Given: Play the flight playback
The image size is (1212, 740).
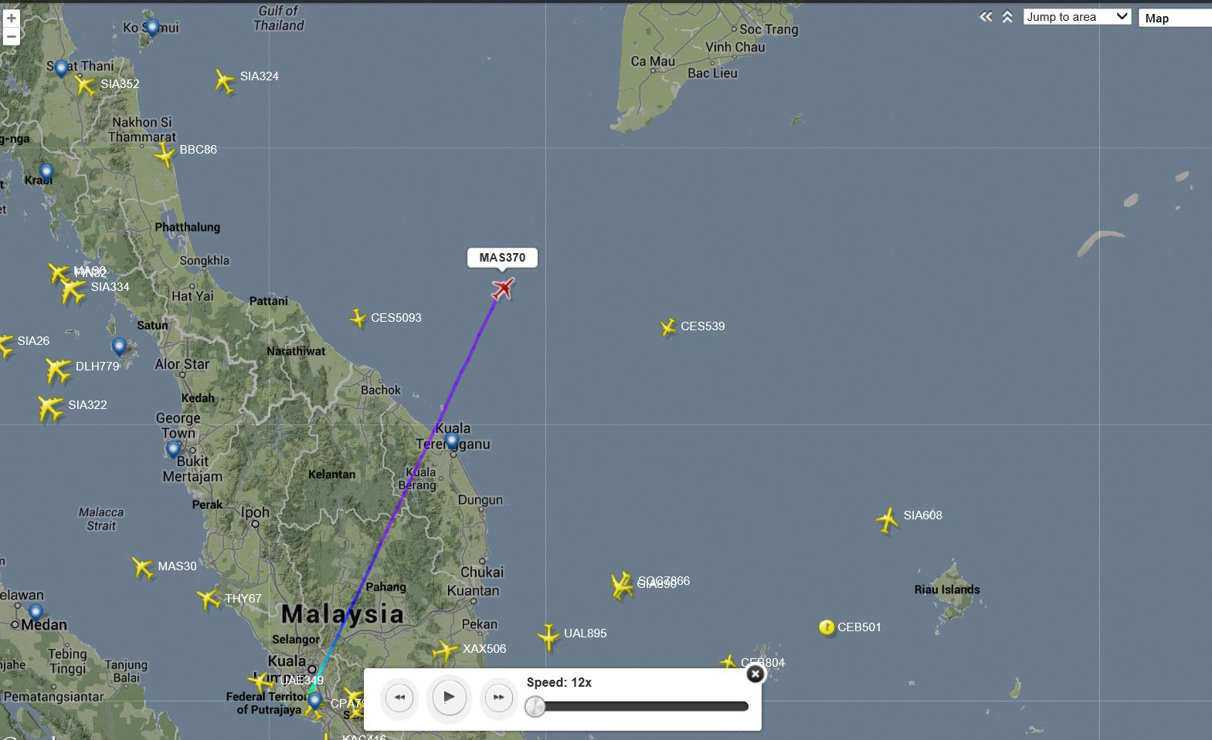Looking at the screenshot, I should click(449, 698).
